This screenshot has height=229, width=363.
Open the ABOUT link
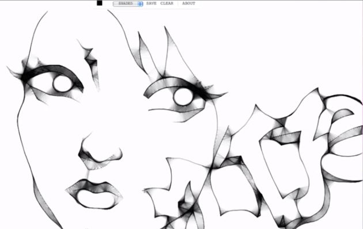point(188,3)
